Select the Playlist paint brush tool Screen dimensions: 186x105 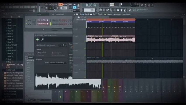(x=83, y=14)
